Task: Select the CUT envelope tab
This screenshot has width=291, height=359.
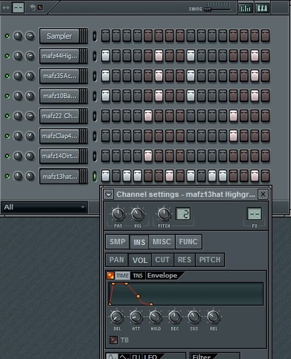Action: 162,260
